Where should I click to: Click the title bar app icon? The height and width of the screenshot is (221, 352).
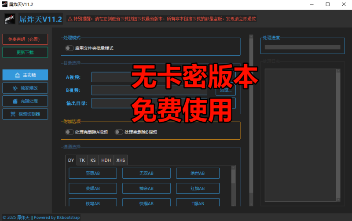(4, 4)
